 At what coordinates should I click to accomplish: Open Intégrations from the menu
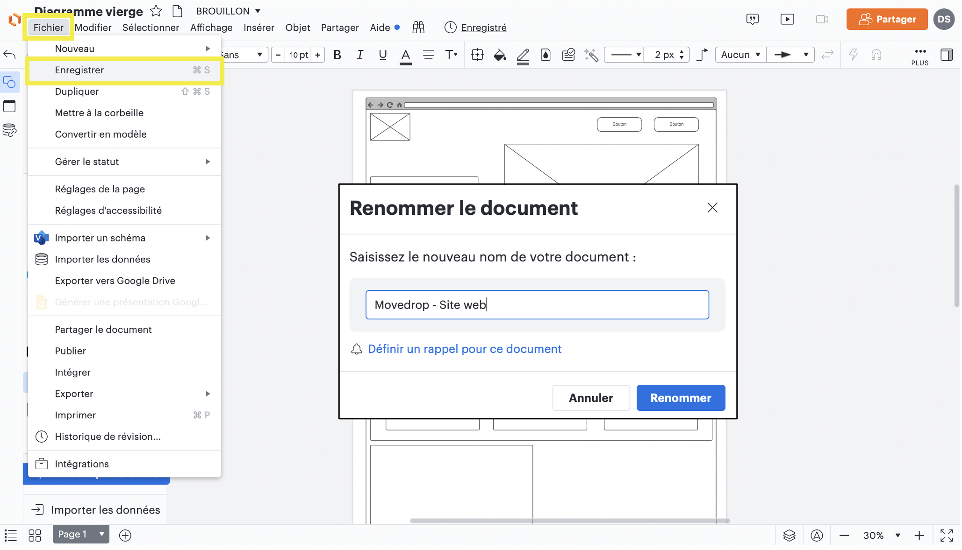coord(124,464)
